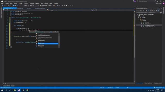Open the EnemySpawnerScr class navigation dropdown
Viewport: 165px width, 92px height.
tap(69, 10)
